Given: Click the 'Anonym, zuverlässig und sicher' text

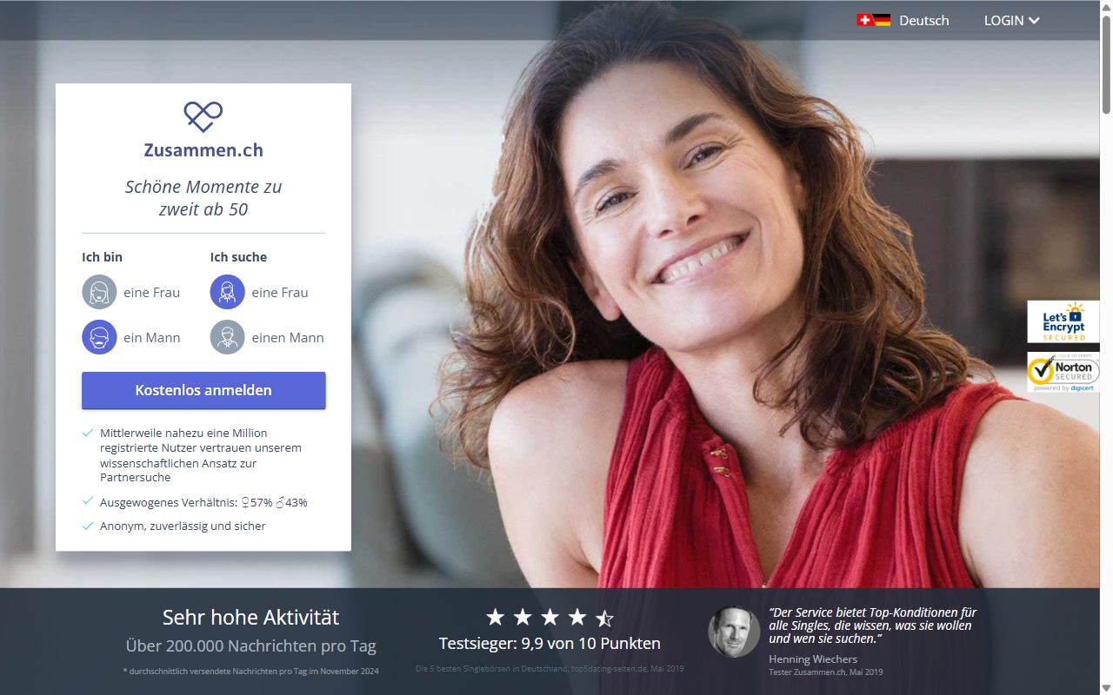Looking at the screenshot, I should 183,526.
